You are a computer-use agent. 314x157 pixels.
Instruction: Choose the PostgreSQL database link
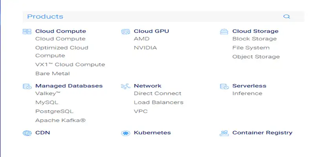(54, 111)
